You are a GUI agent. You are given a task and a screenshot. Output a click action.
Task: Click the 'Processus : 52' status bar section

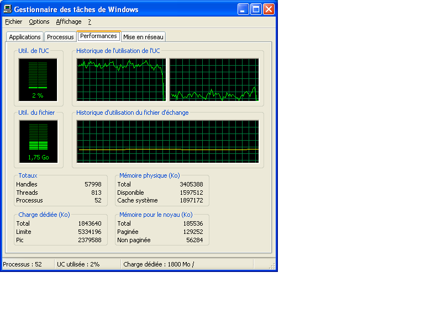click(28, 264)
